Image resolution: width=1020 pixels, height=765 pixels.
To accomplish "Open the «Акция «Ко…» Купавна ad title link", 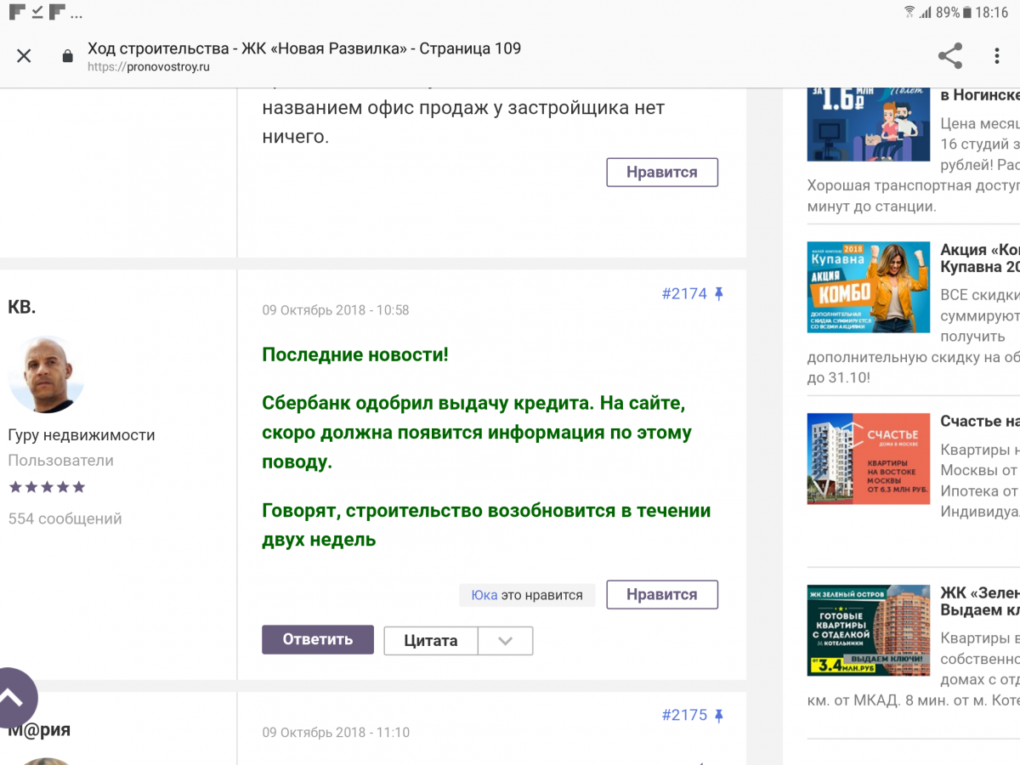I will click(x=980, y=258).
